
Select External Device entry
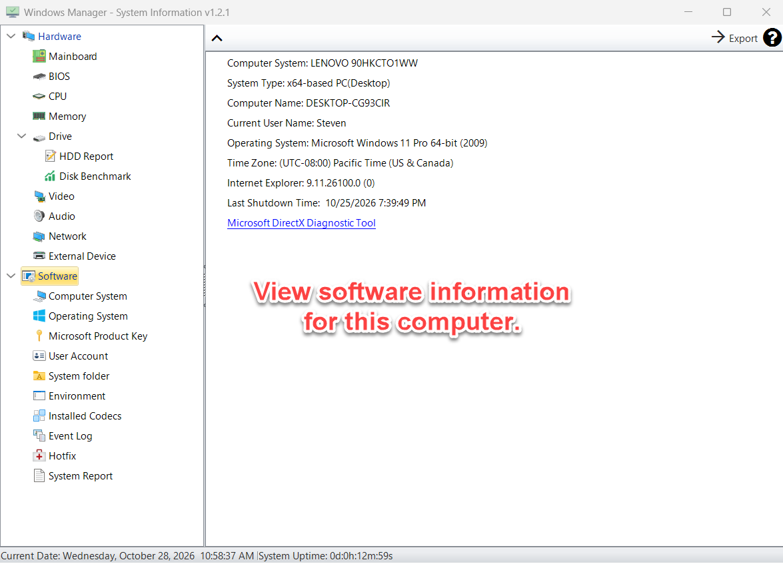(x=83, y=256)
